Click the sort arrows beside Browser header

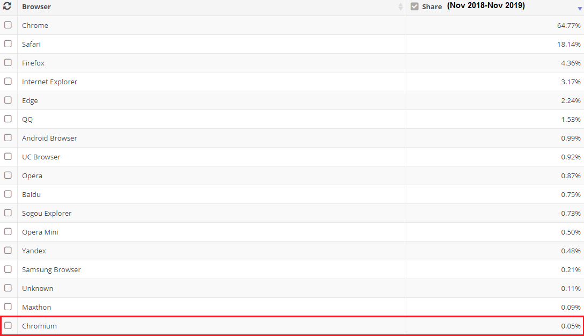[400, 6]
